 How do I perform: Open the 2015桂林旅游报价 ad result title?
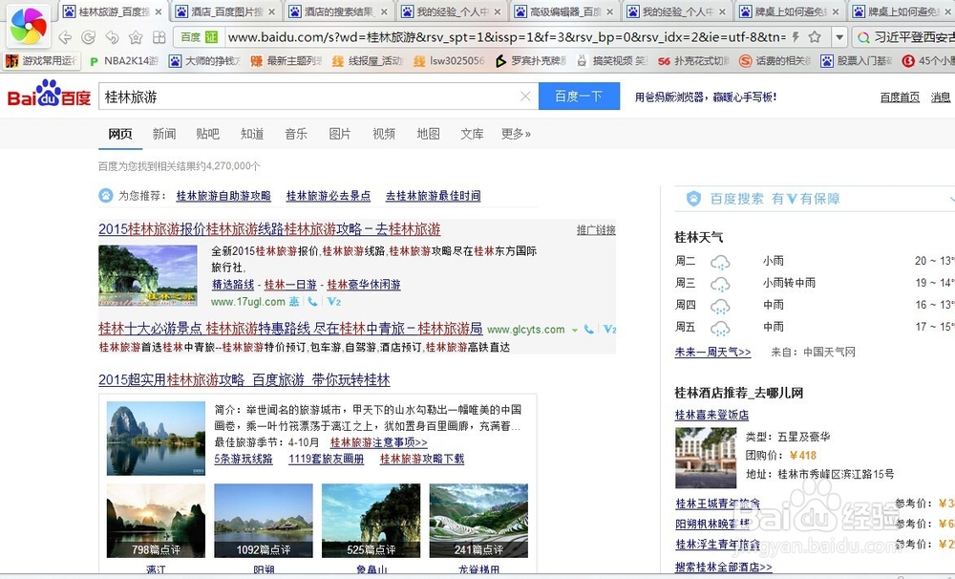click(269, 229)
